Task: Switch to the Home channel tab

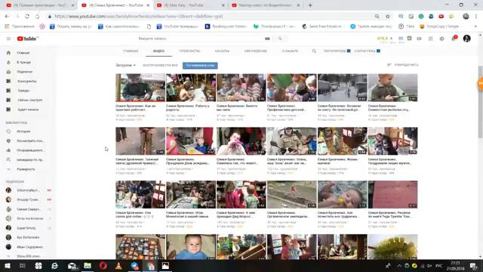Action: (x=131, y=51)
